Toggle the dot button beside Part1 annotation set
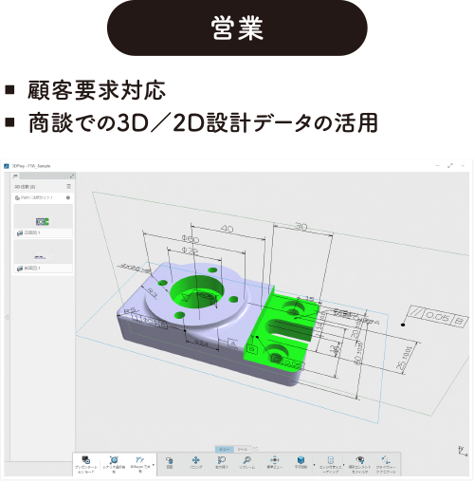The width and height of the screenshot is (474, 483). [x=68, y=197]
